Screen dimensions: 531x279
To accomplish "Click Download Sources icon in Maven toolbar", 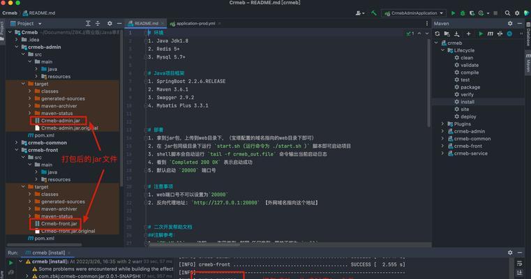I will tap(457, 33).
